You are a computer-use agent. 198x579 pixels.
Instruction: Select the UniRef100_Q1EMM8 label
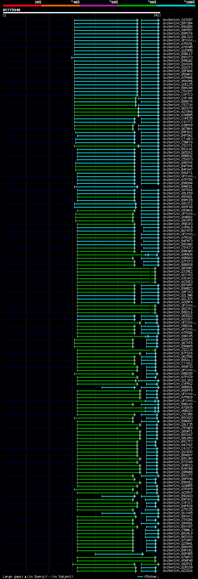tap(178, 50)
